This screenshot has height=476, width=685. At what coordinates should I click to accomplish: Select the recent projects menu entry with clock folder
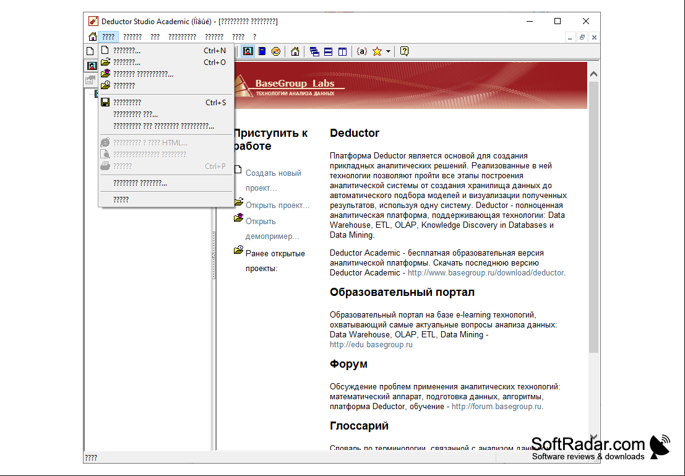(166, 85)
